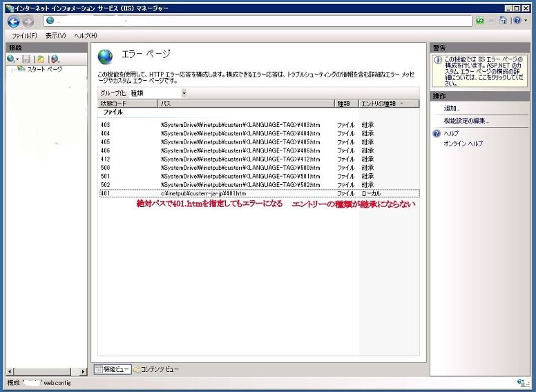Click the blue Back navigation arrow
The image size is (536, 392).
[x=13, y=21]
